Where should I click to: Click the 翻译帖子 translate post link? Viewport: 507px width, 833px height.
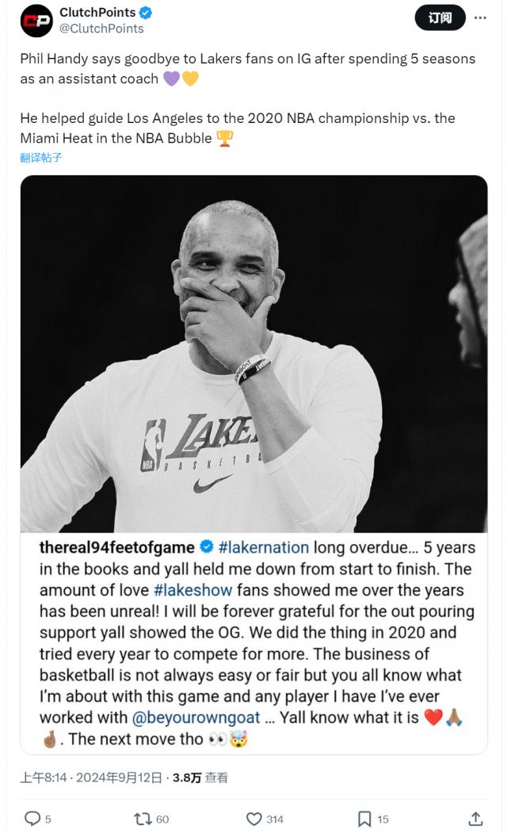(x=41, y=157)
